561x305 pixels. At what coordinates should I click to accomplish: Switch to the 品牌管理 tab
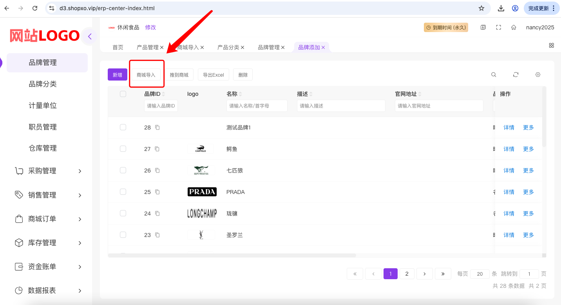click(x=269, y=47)
